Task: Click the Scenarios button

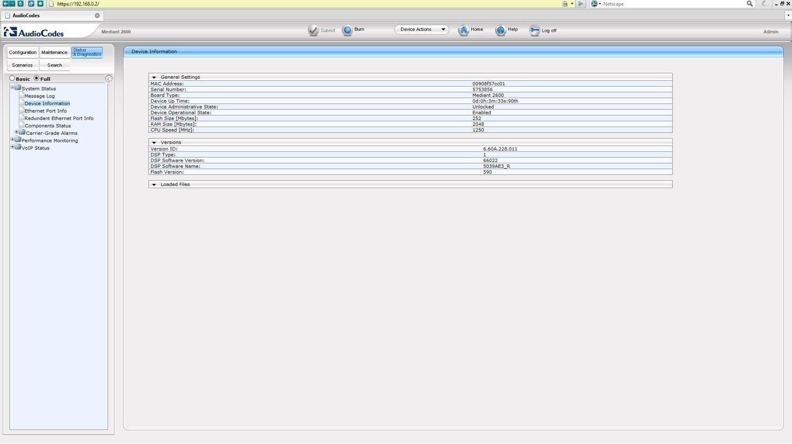Action: (22, 65)
